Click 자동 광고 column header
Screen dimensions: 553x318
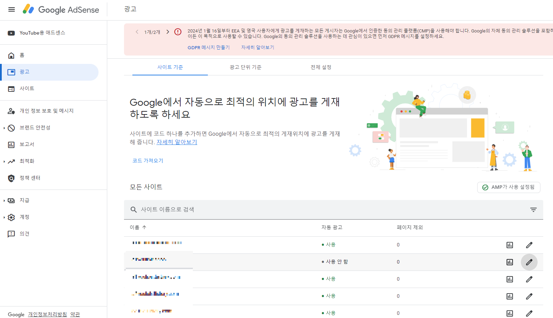click(x=332, y=228)
